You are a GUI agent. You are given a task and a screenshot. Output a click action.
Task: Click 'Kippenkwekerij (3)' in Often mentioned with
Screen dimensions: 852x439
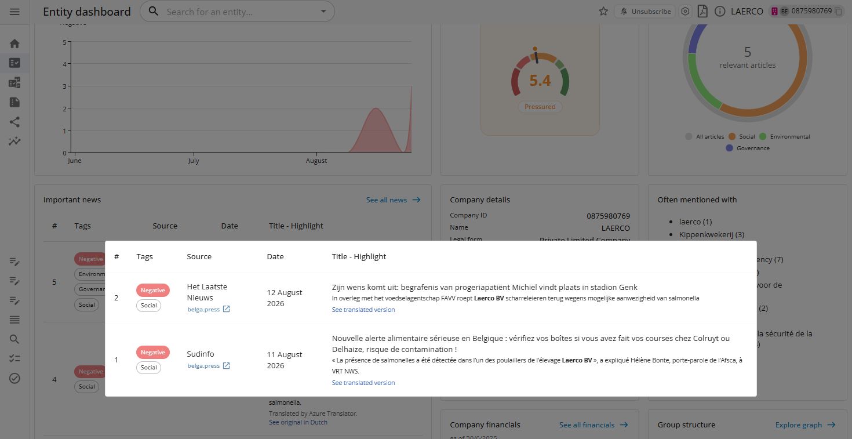click(x=712, y=234)
